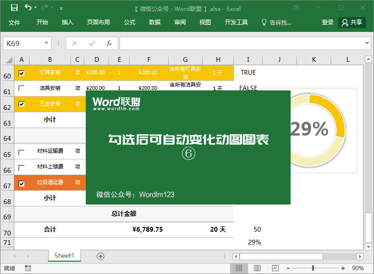Check the 材料上楼费 checkbox
Screen dimensions: 374x274
pos(21,168)
